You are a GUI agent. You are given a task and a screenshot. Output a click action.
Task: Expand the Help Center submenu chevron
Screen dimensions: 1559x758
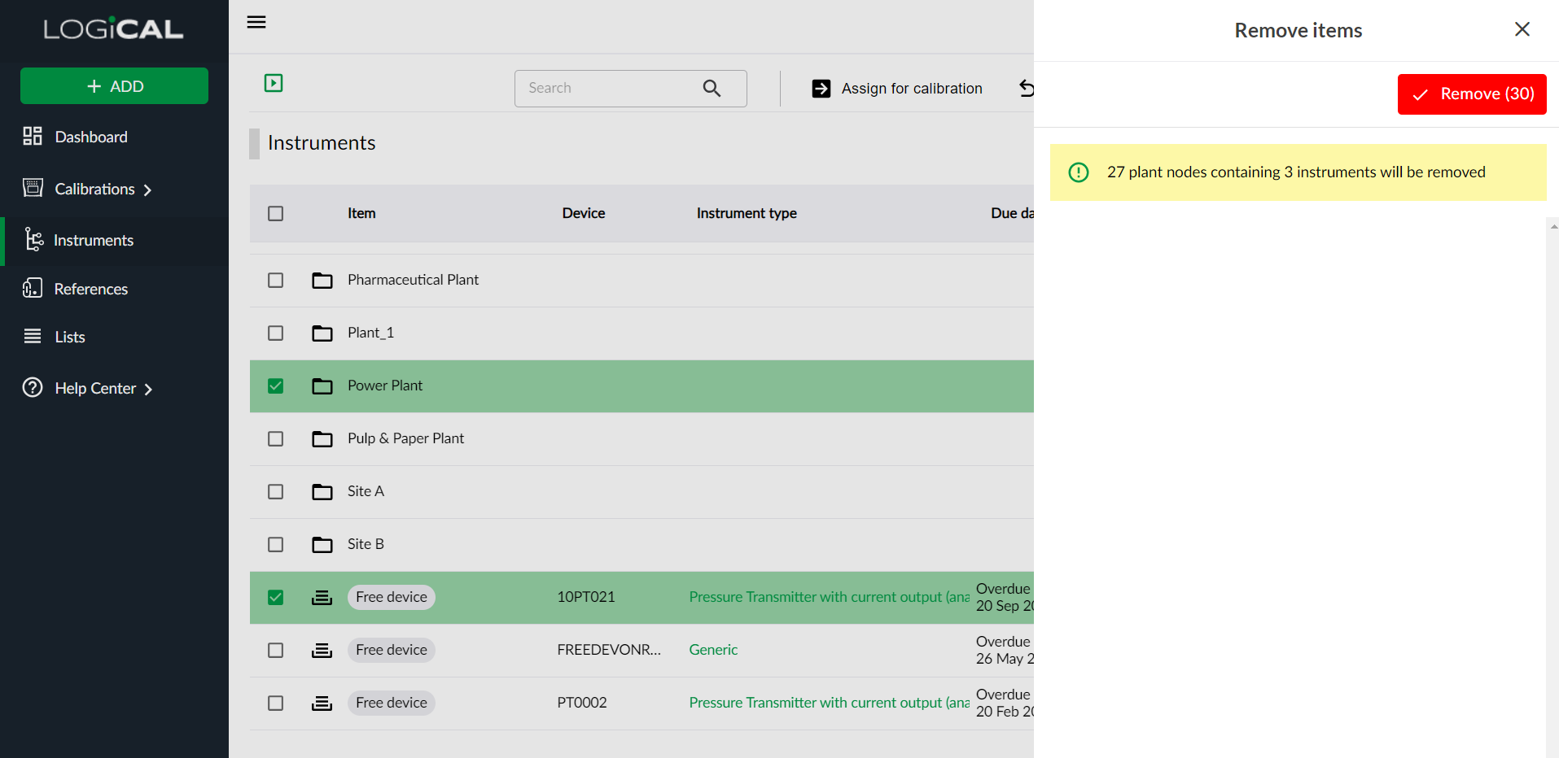(x=148, y=390)
